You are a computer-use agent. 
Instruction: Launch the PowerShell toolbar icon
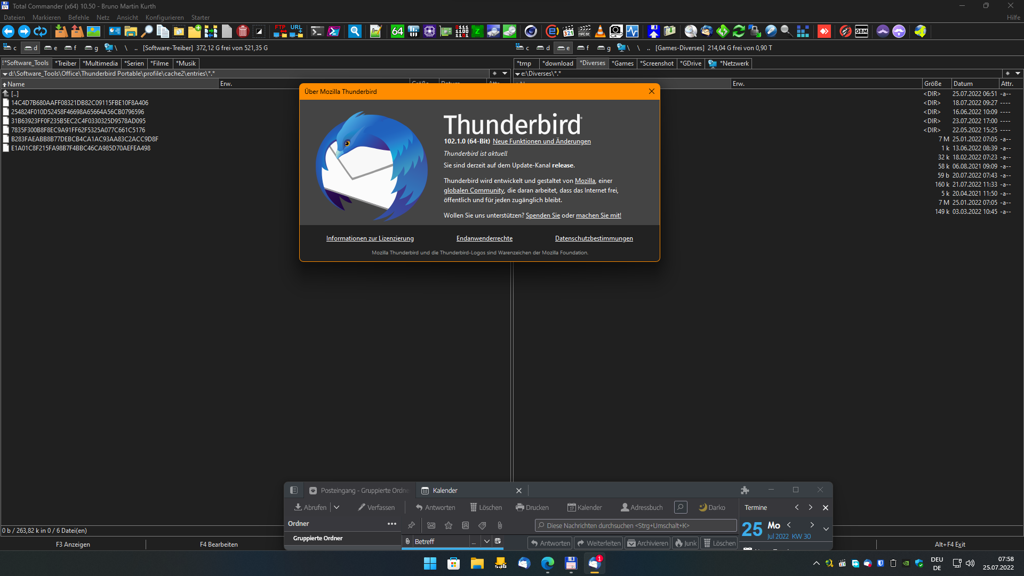(334, 31)
